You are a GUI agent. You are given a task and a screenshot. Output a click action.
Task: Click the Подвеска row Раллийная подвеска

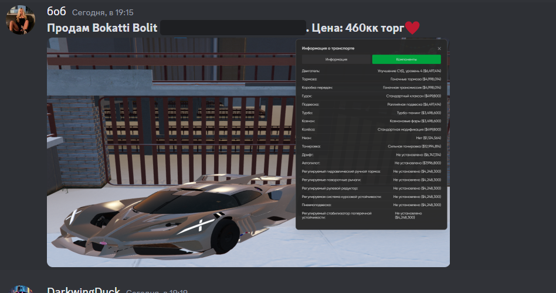coord(414,105)
